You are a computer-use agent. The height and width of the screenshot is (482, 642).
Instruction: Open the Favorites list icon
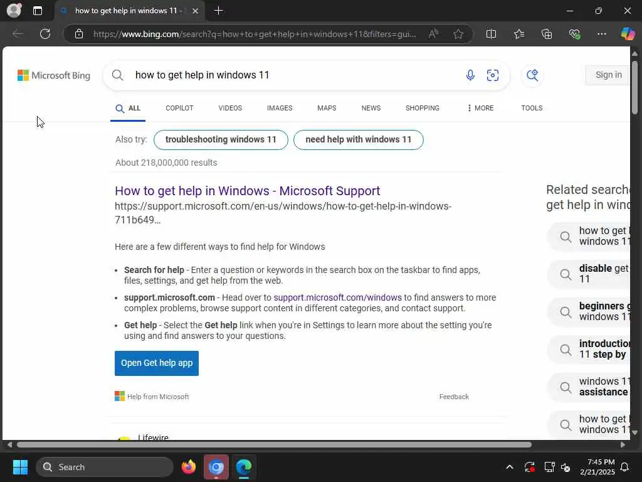coord(518,34)
